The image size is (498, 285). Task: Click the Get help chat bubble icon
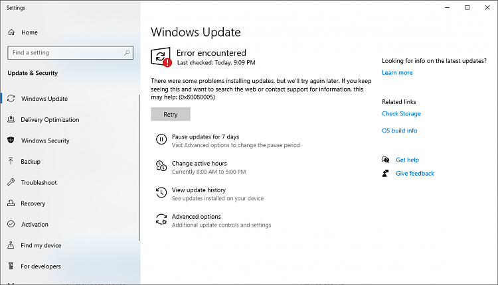pyautogui.click(x=386, y=160)
